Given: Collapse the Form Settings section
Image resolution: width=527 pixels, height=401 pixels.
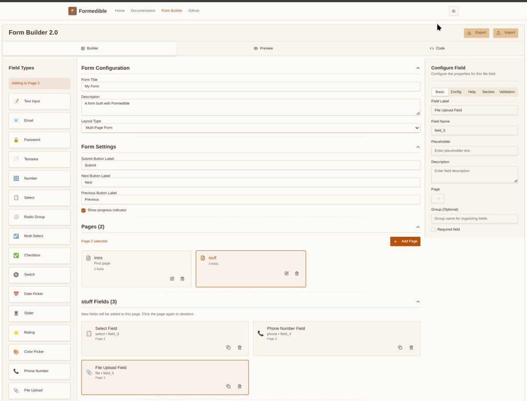Looking at the screenshot, I should (x=418, y=147).
